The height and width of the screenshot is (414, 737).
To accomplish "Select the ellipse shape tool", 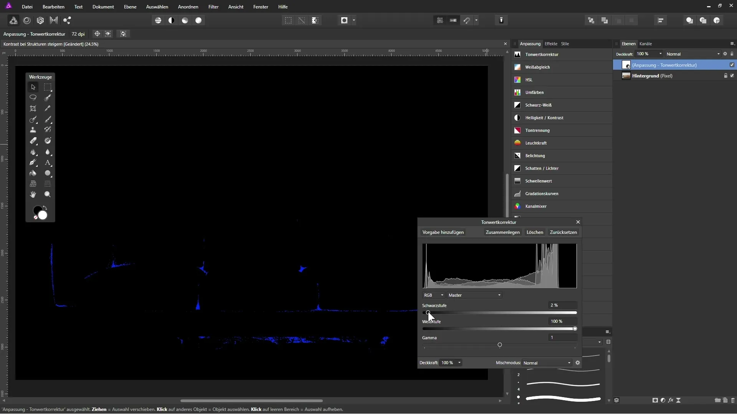I will click(48, 173).
